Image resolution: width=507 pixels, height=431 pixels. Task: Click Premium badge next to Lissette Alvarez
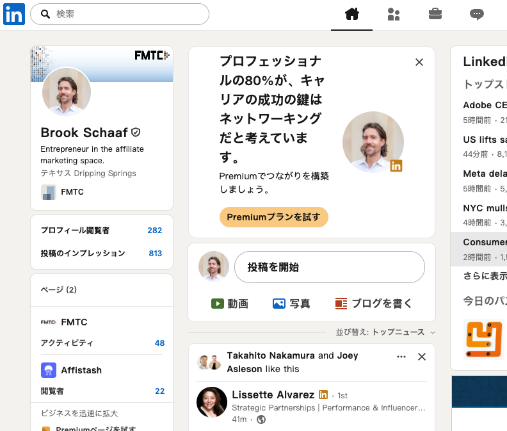[323, 394]
